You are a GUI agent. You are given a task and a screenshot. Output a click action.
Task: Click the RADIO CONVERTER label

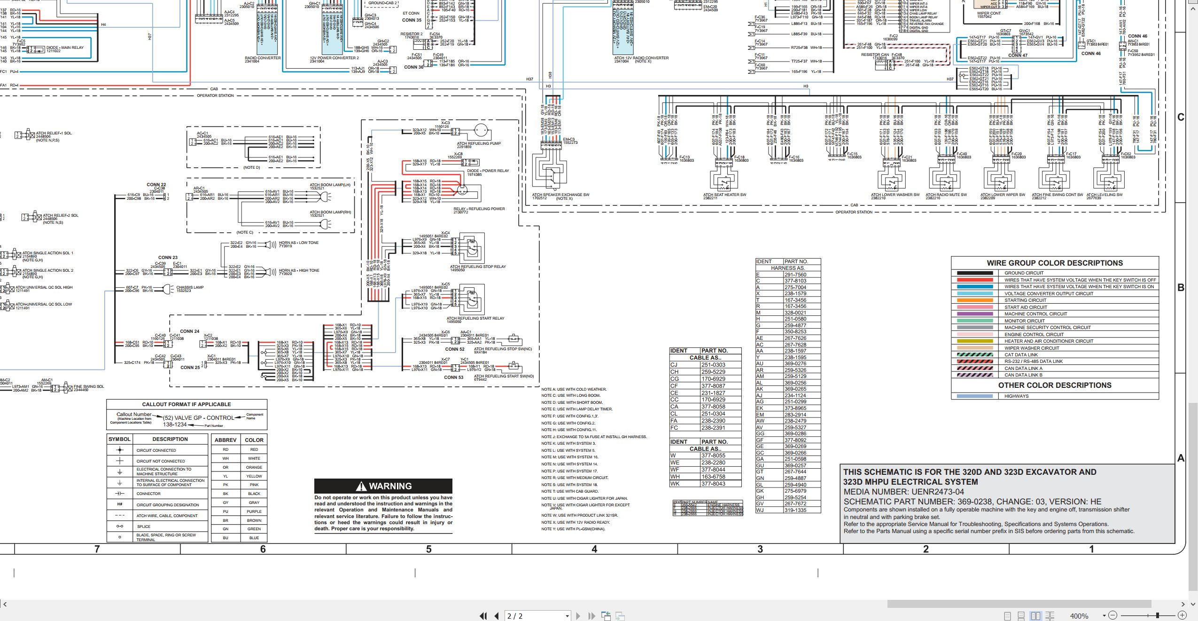click(263, 58)
